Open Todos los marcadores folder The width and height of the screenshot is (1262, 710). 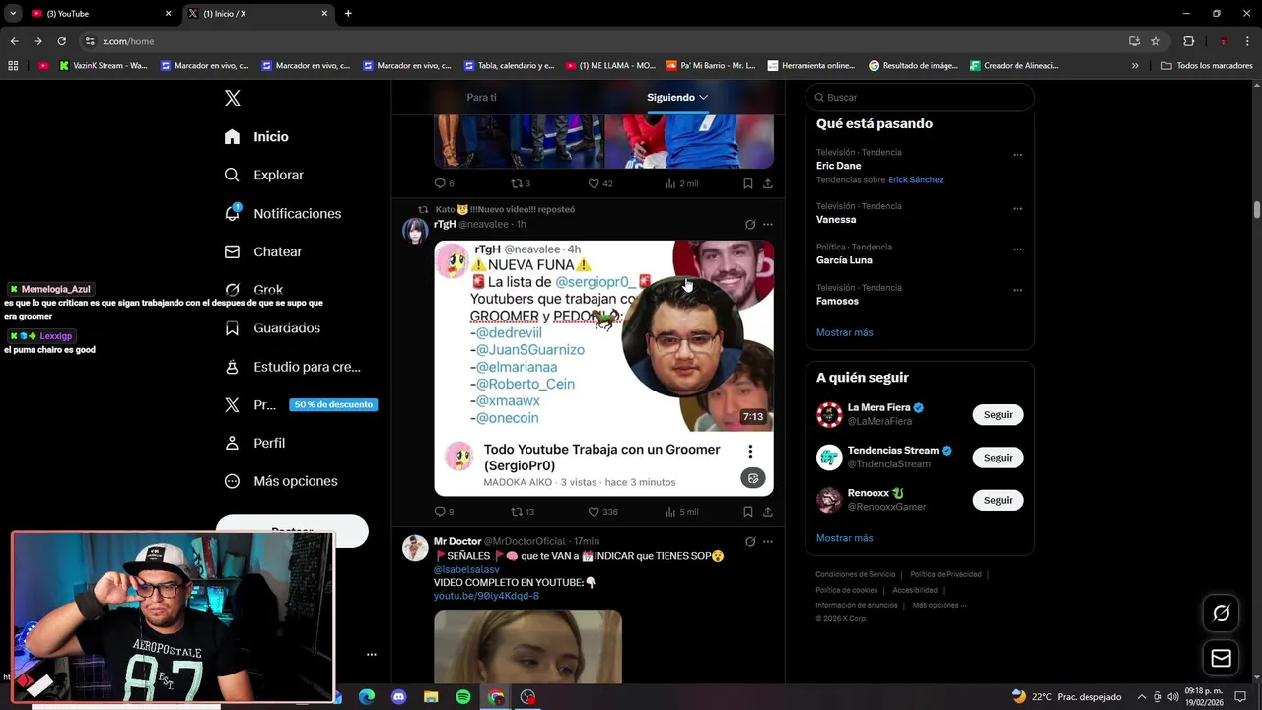[x=1207, y=66]
